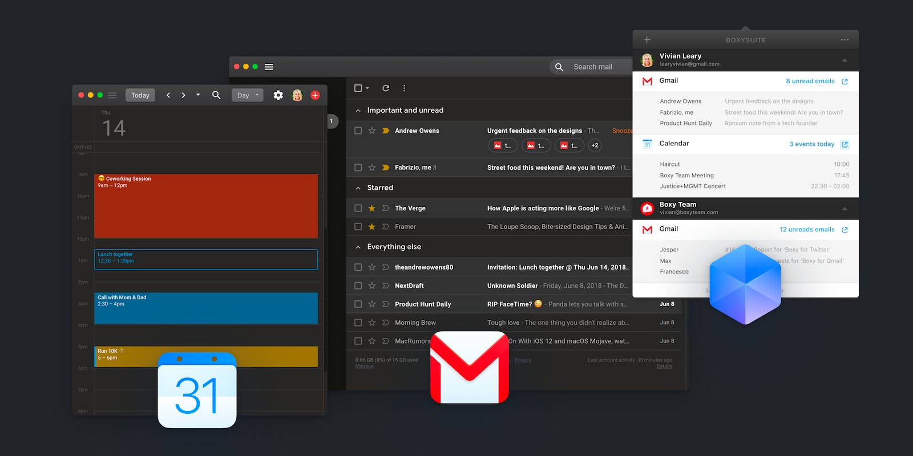Check The Verge email checkbox
The width and height of the screenshot is (913, 456).
click(358, 209)
